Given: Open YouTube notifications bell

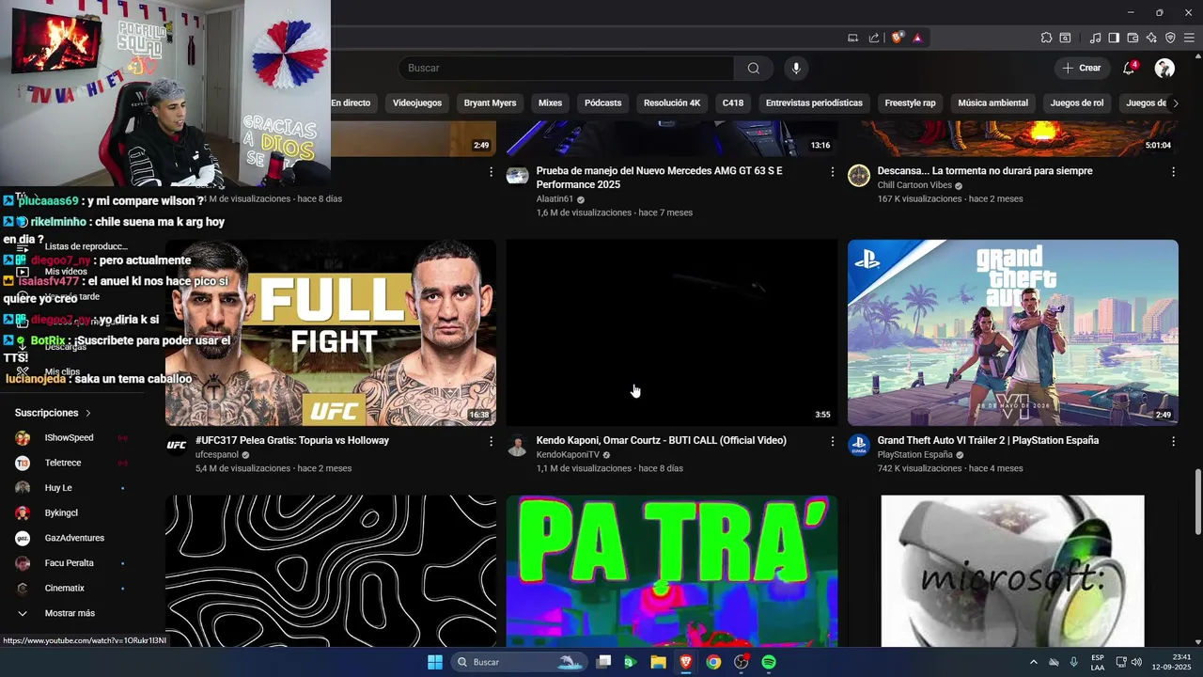Looking at the screenshot, I should 1129,68.
